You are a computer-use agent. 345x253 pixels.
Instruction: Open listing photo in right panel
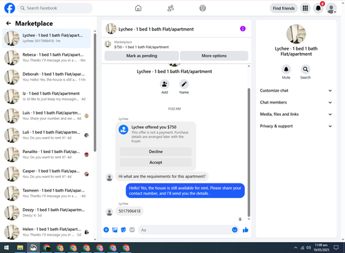pos(296,34)
